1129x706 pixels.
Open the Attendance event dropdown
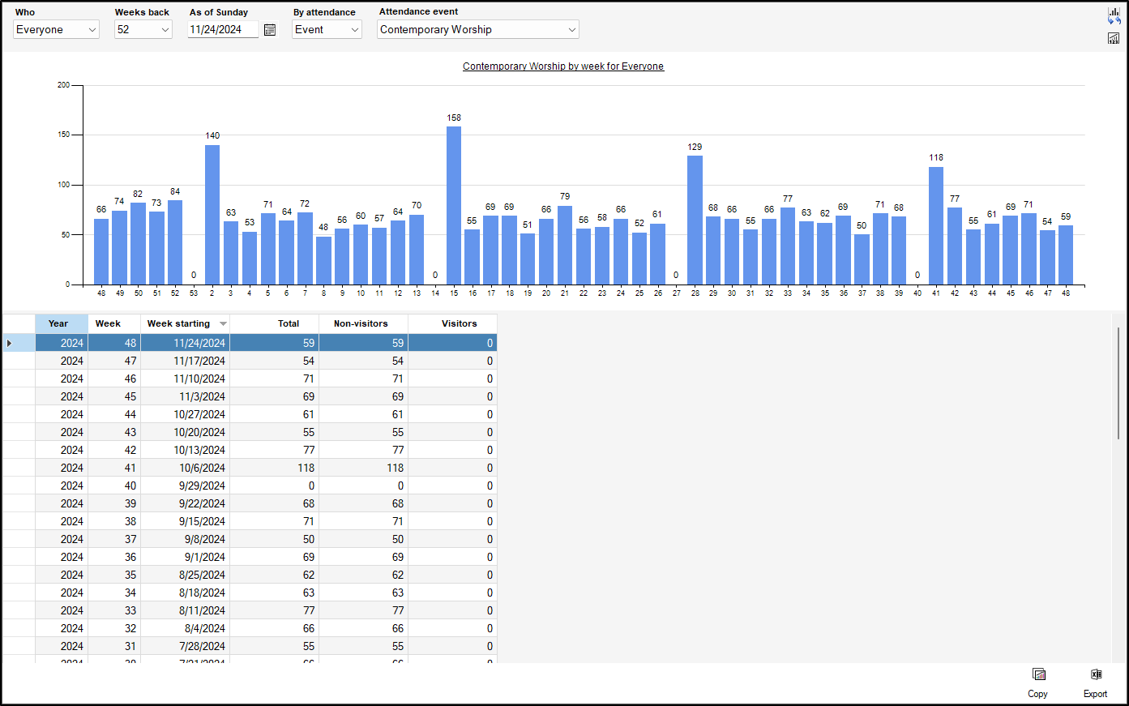pyautogui.click(x=571, y=30)
